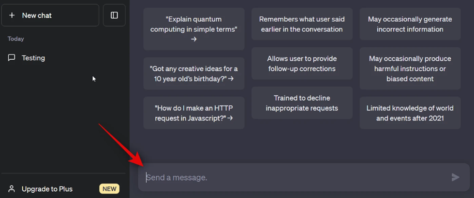Hide sidebar with the panel toggle icon
Screen dimensions: 474x198
click(x=114, y=15)
